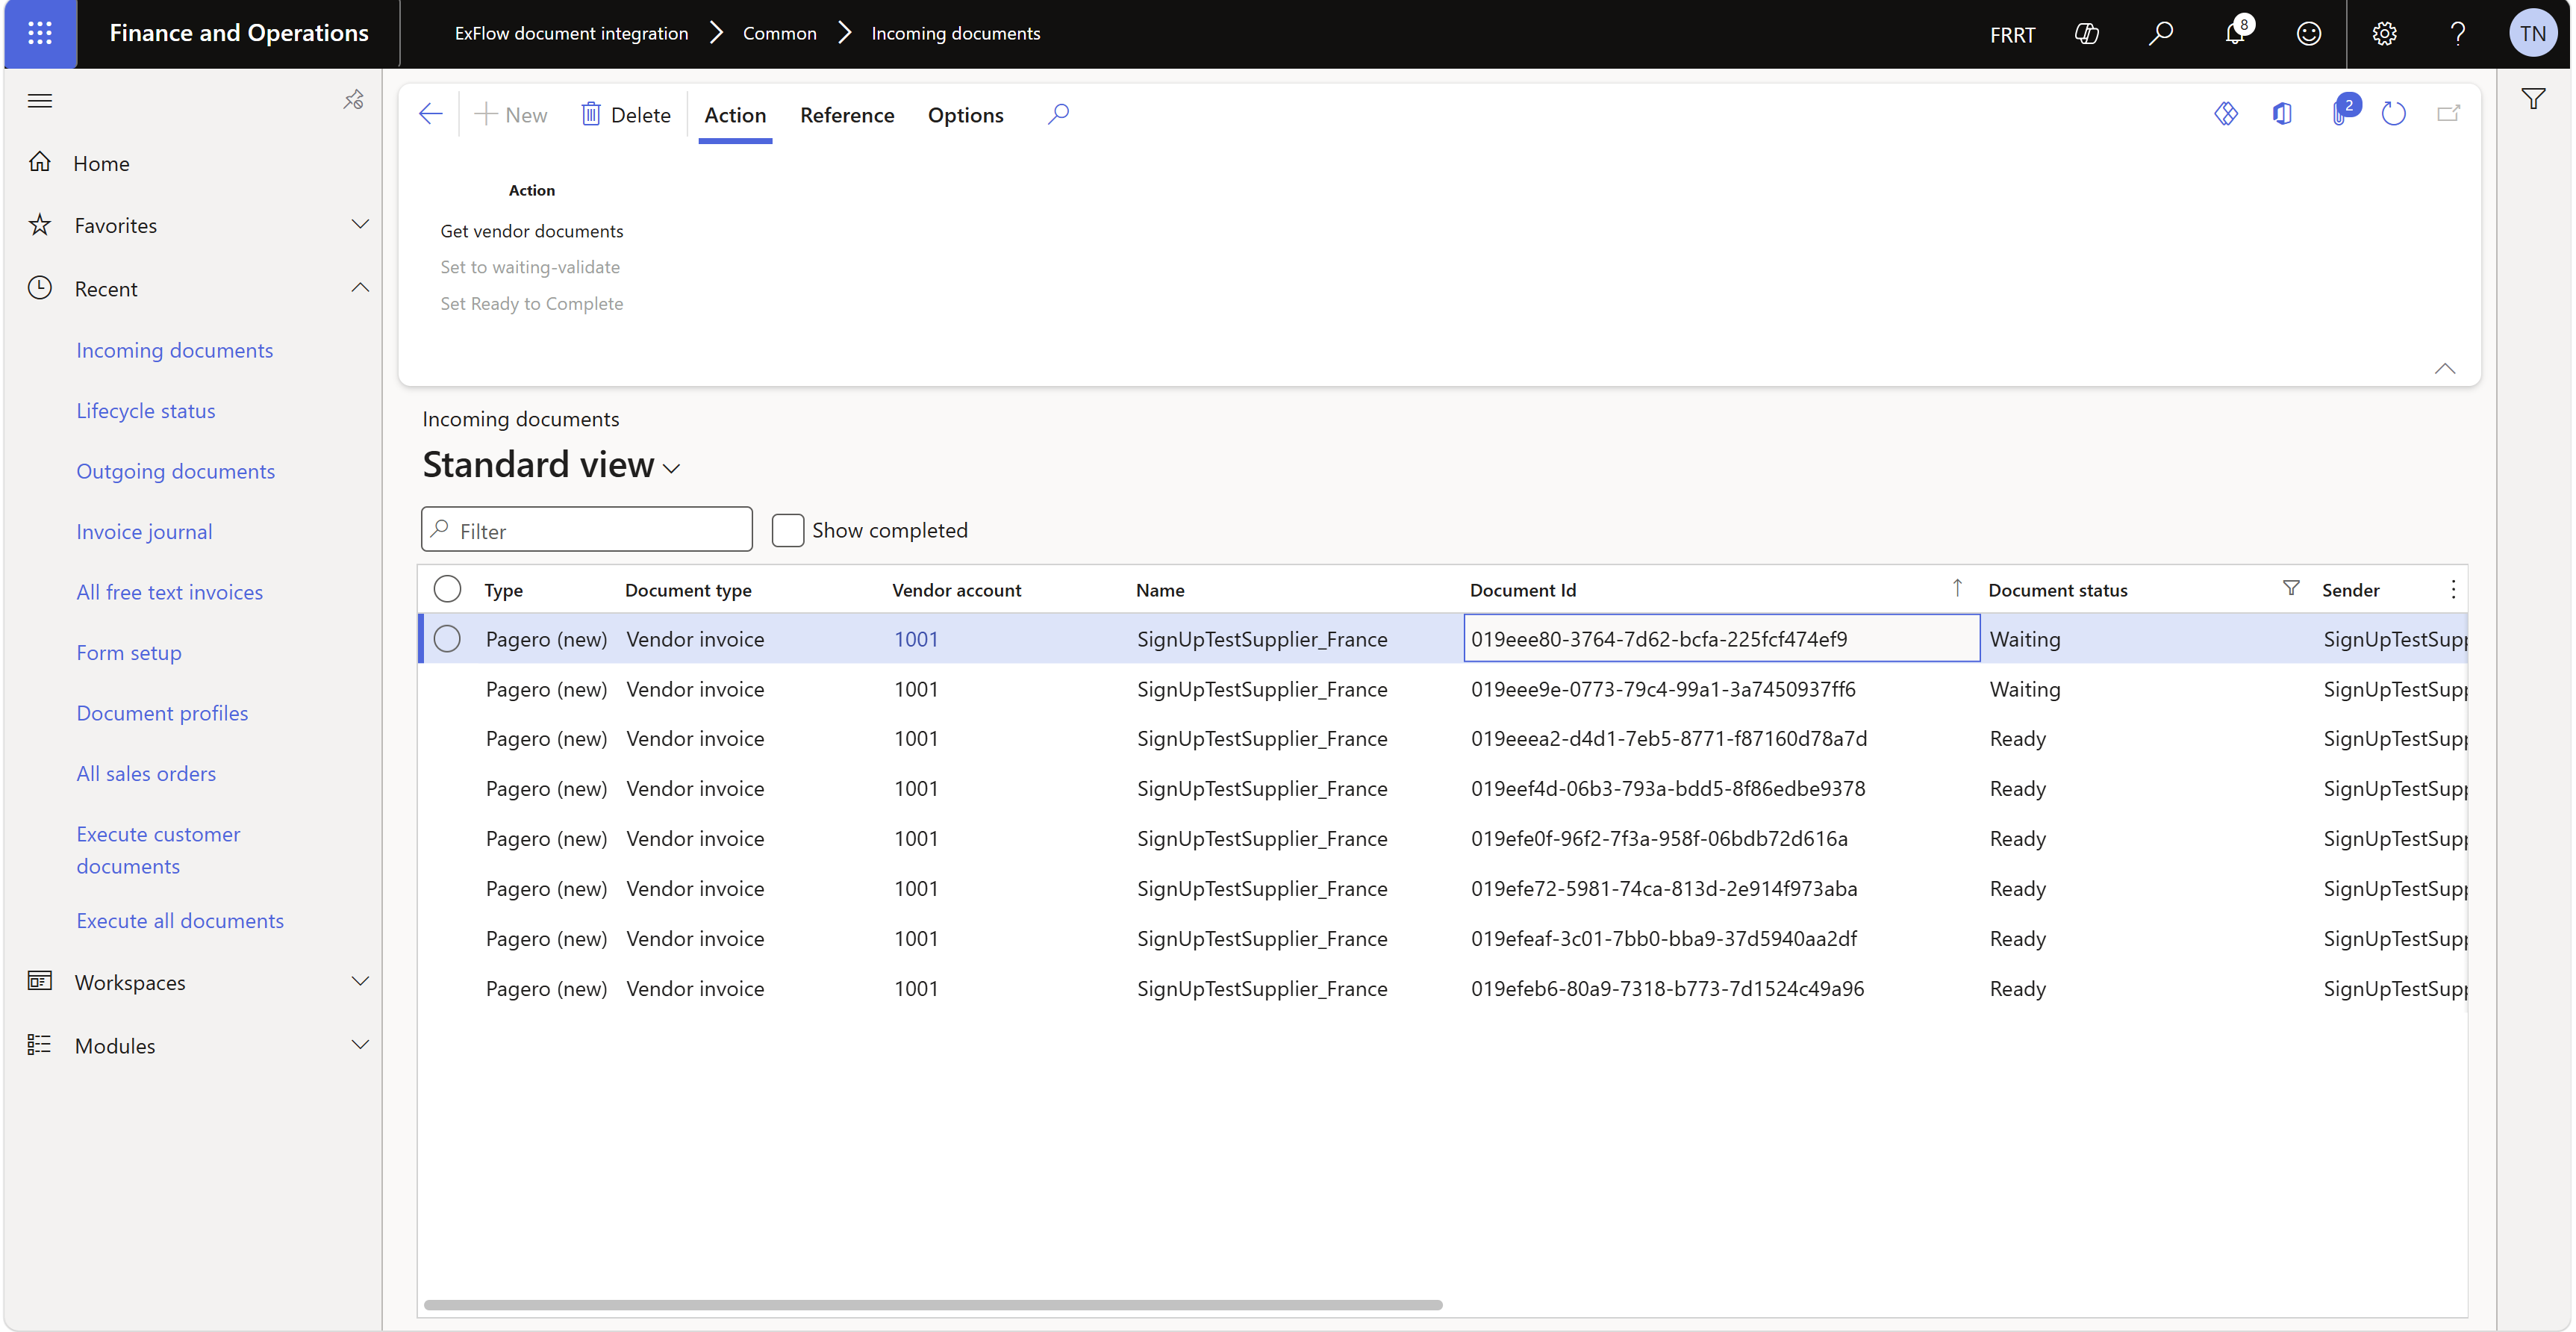The height and width of the screenshot is (1332, 2576).
Task: Expand the Modules section
Action: click(360, 1044)
